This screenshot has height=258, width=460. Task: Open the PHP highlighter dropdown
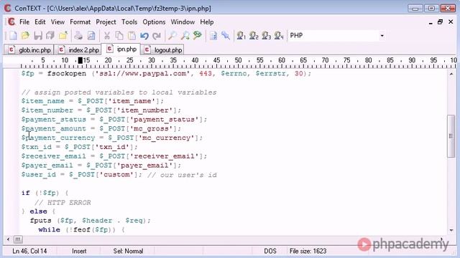coord(382,36)
